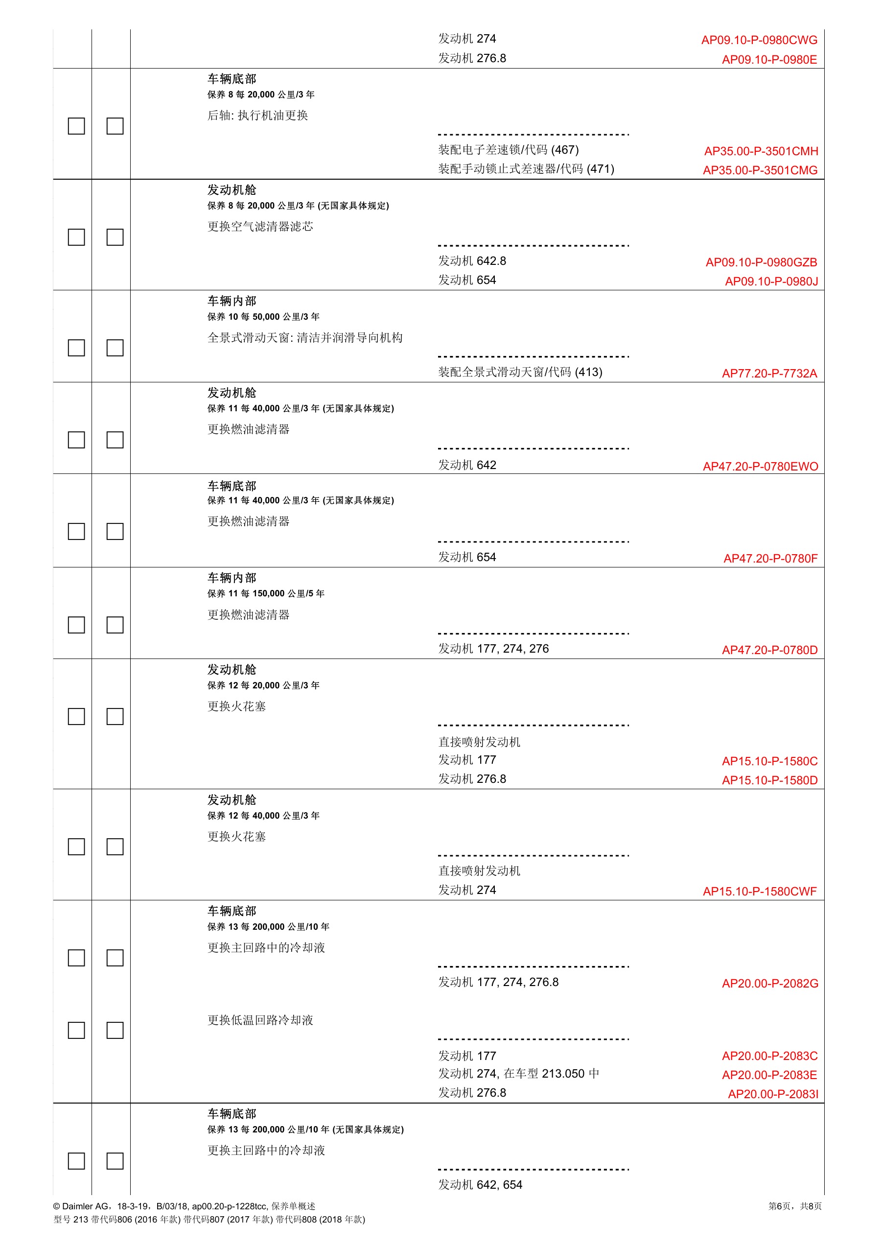This screenshot has width=881, height=1247.
Task: Open link AP35.00-P-3501CMH
Action: click(x=761, y=152)
